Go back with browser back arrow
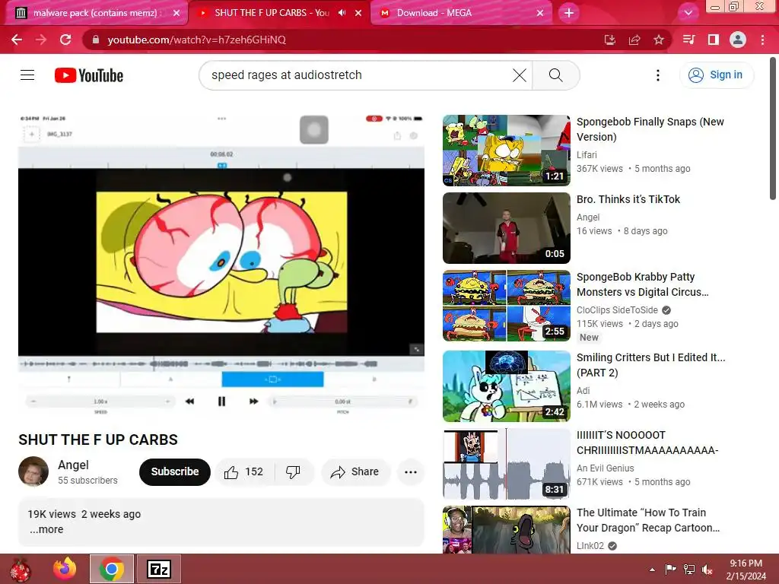 pyautogui.click(x=17, y=40)
